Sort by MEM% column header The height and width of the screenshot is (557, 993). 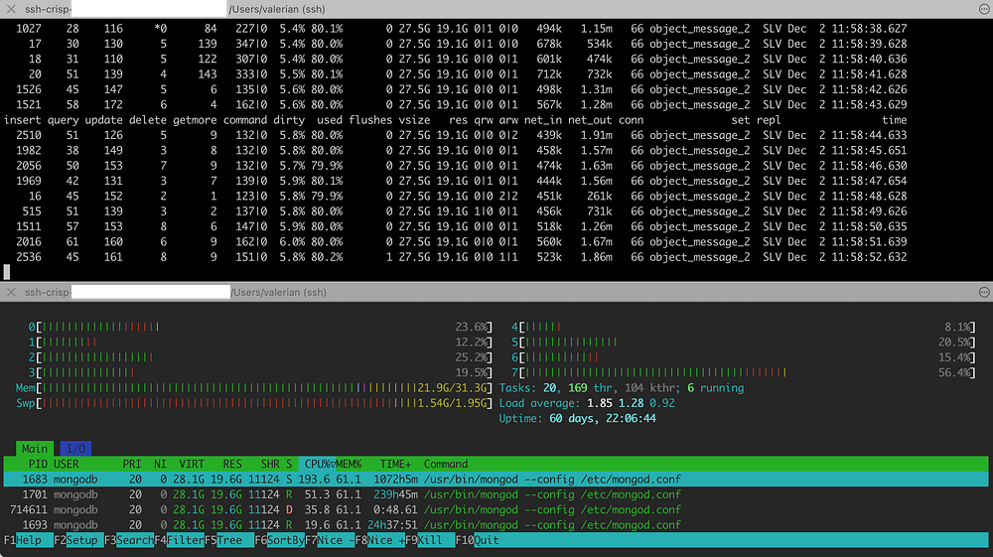pos(349,464)
